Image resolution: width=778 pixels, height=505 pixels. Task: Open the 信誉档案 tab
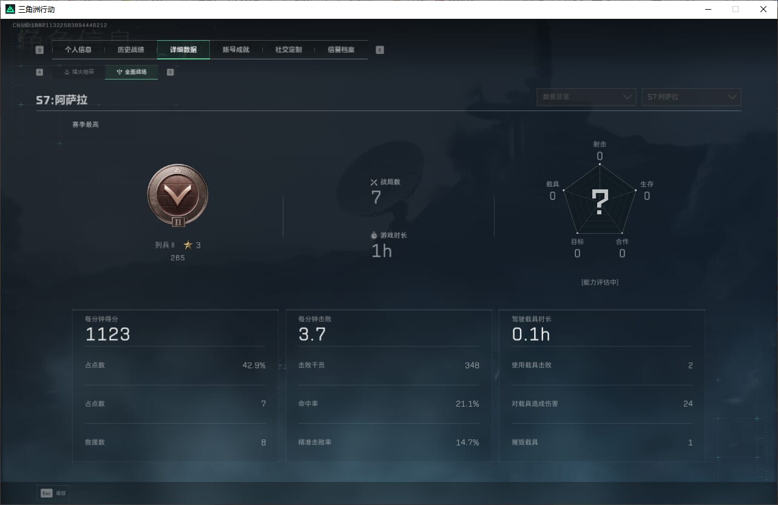(341, 50)
